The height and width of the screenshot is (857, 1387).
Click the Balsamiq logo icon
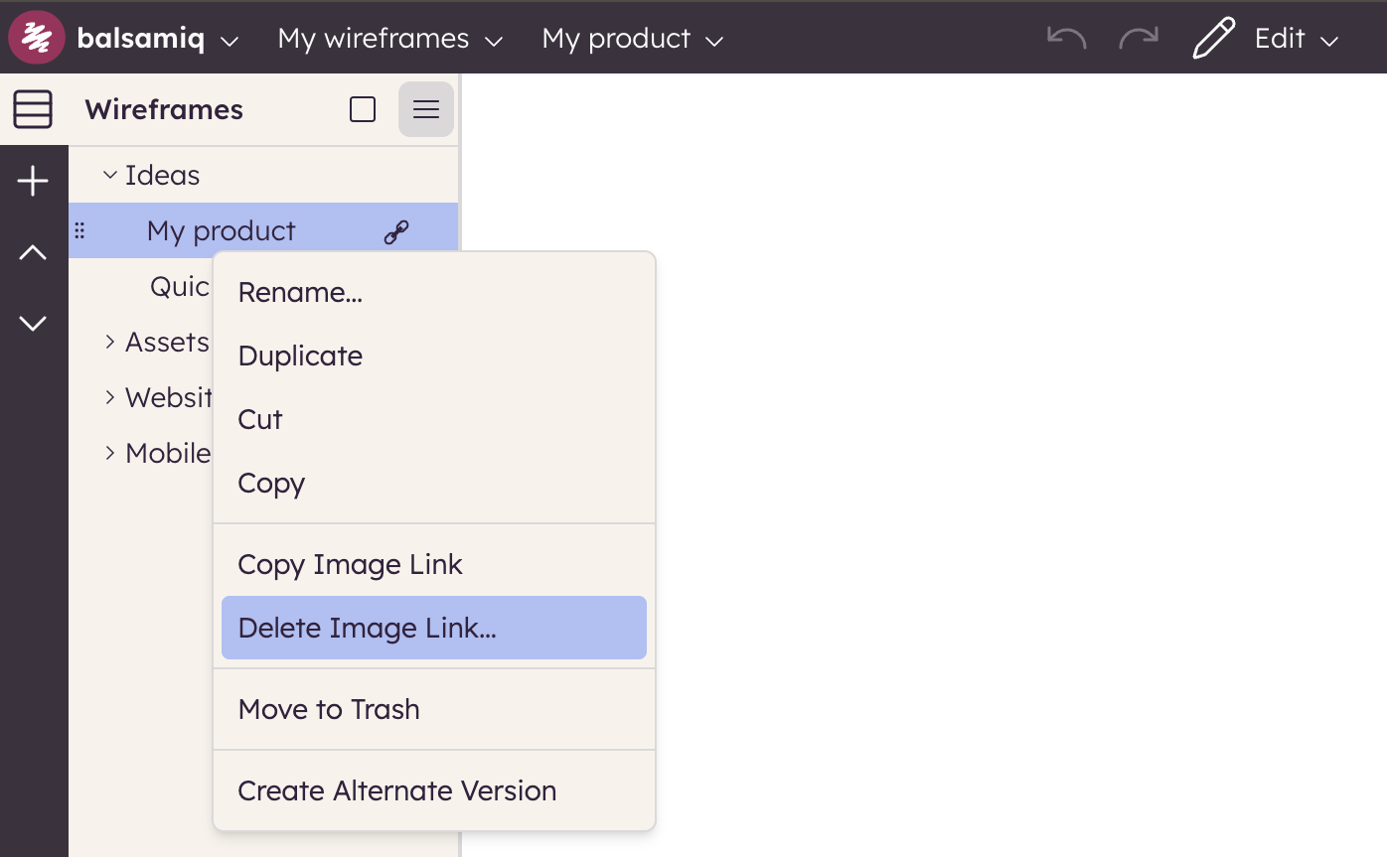pyautogui.click(x=37, y=38)
